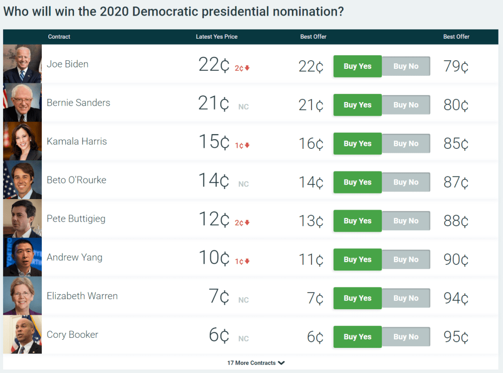This screenshot has height=373, width=503.
Task: Select the Beto O'Rourke contract name
Action: pos(76,180)
